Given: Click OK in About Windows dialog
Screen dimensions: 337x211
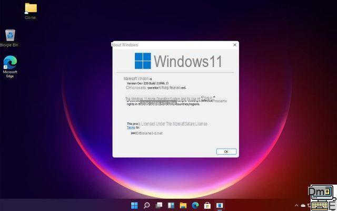Looking at the screenshot, I should pos(226,151).
